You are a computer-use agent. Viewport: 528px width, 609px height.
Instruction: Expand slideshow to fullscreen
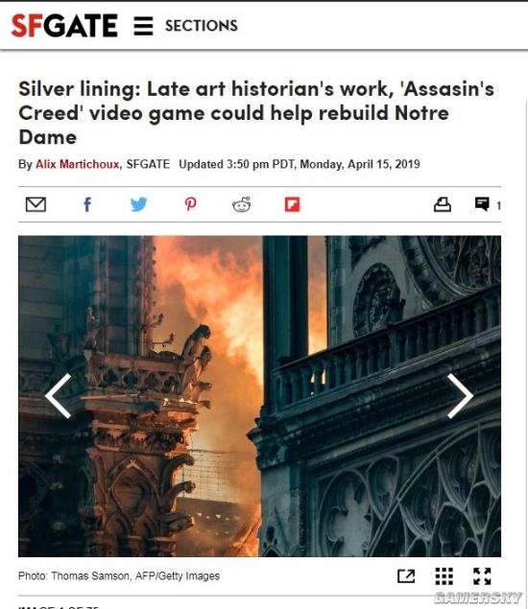pos(482,576)
